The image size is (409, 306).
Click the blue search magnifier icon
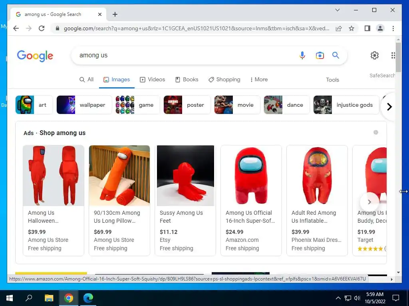point(336,55)
